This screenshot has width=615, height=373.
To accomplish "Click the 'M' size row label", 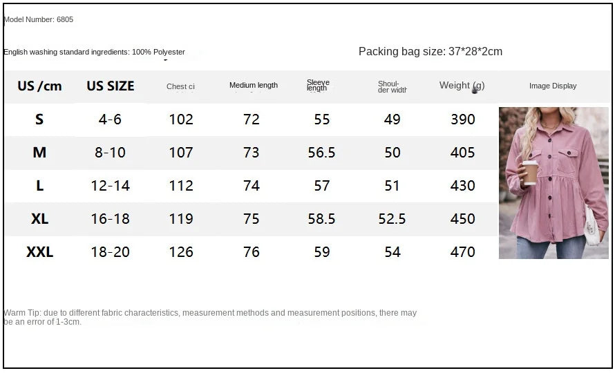I will [39, 153].
